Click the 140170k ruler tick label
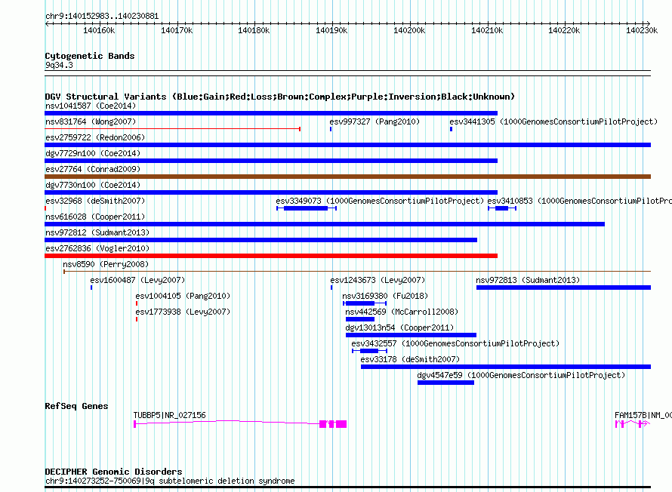The image size is (672, 492). coord(177,30)
